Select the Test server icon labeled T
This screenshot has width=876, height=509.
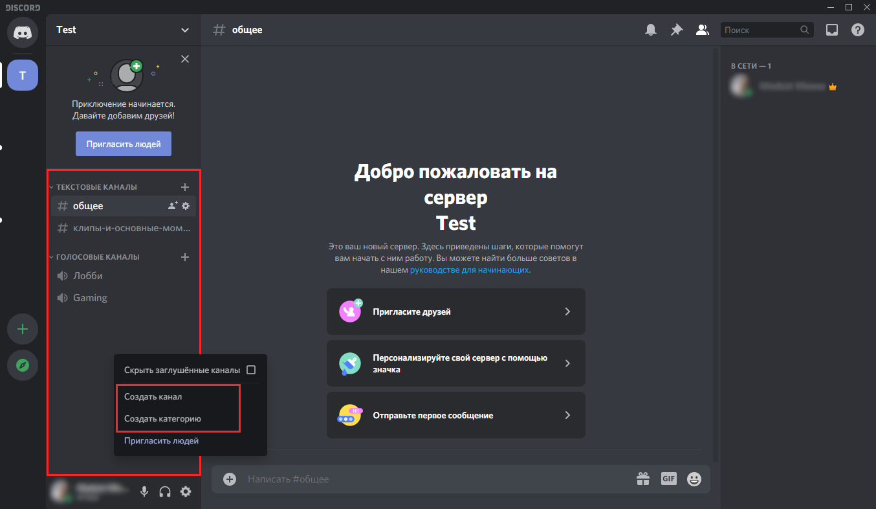click(x=23, y=75)
